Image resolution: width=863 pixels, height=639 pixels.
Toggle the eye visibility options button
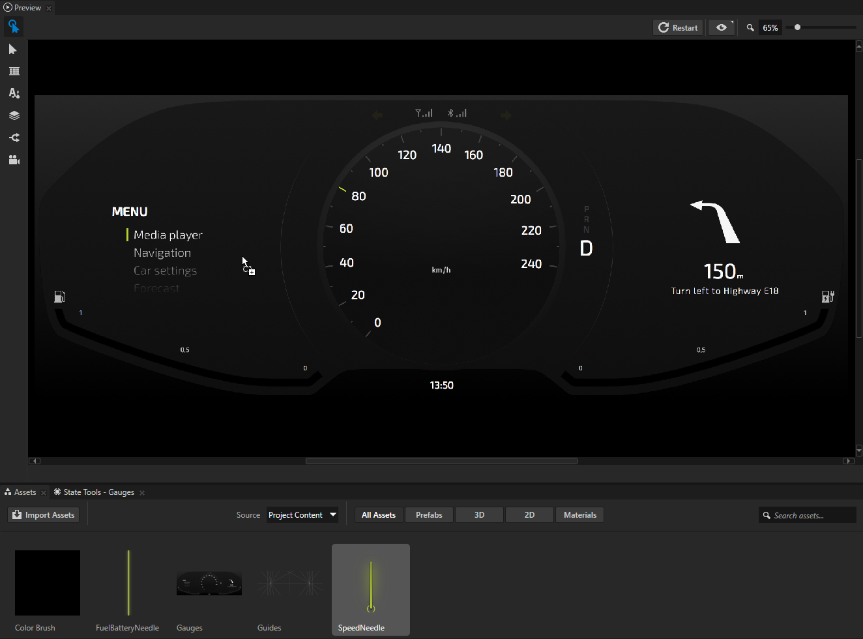(x=722, y=27)
